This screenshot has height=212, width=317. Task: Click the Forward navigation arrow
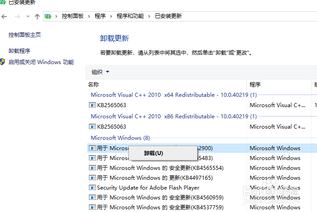18,17
